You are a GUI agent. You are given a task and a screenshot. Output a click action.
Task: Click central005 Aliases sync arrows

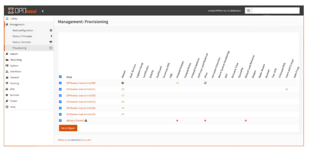123,114
